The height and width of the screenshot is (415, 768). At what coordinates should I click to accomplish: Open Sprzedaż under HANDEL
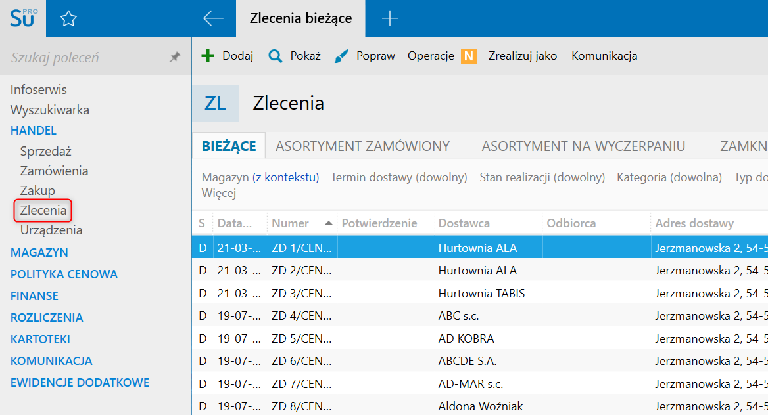coord(46,151)
